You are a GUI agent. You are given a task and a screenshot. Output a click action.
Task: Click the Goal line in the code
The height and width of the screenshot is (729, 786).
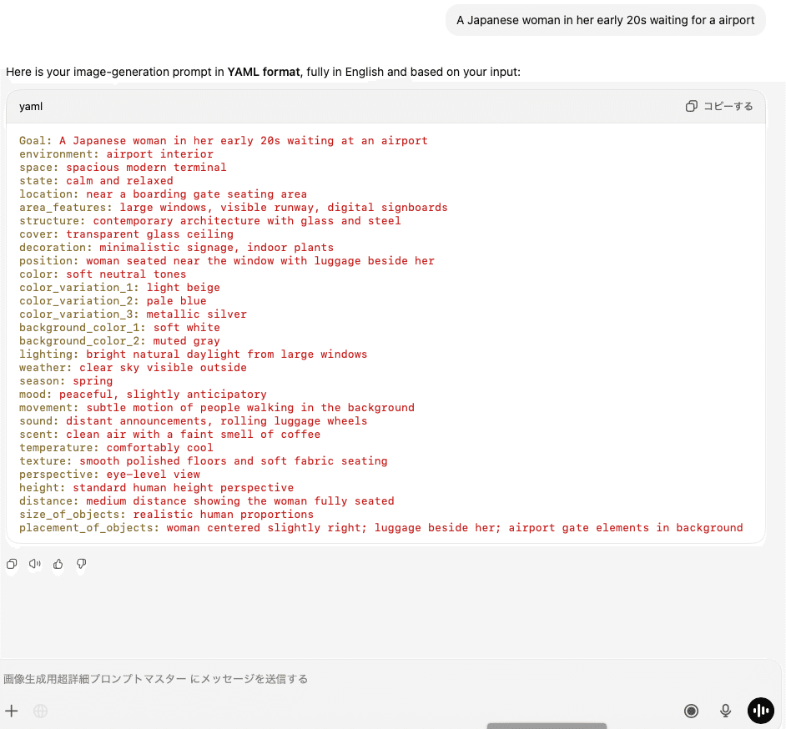point(223,141)
